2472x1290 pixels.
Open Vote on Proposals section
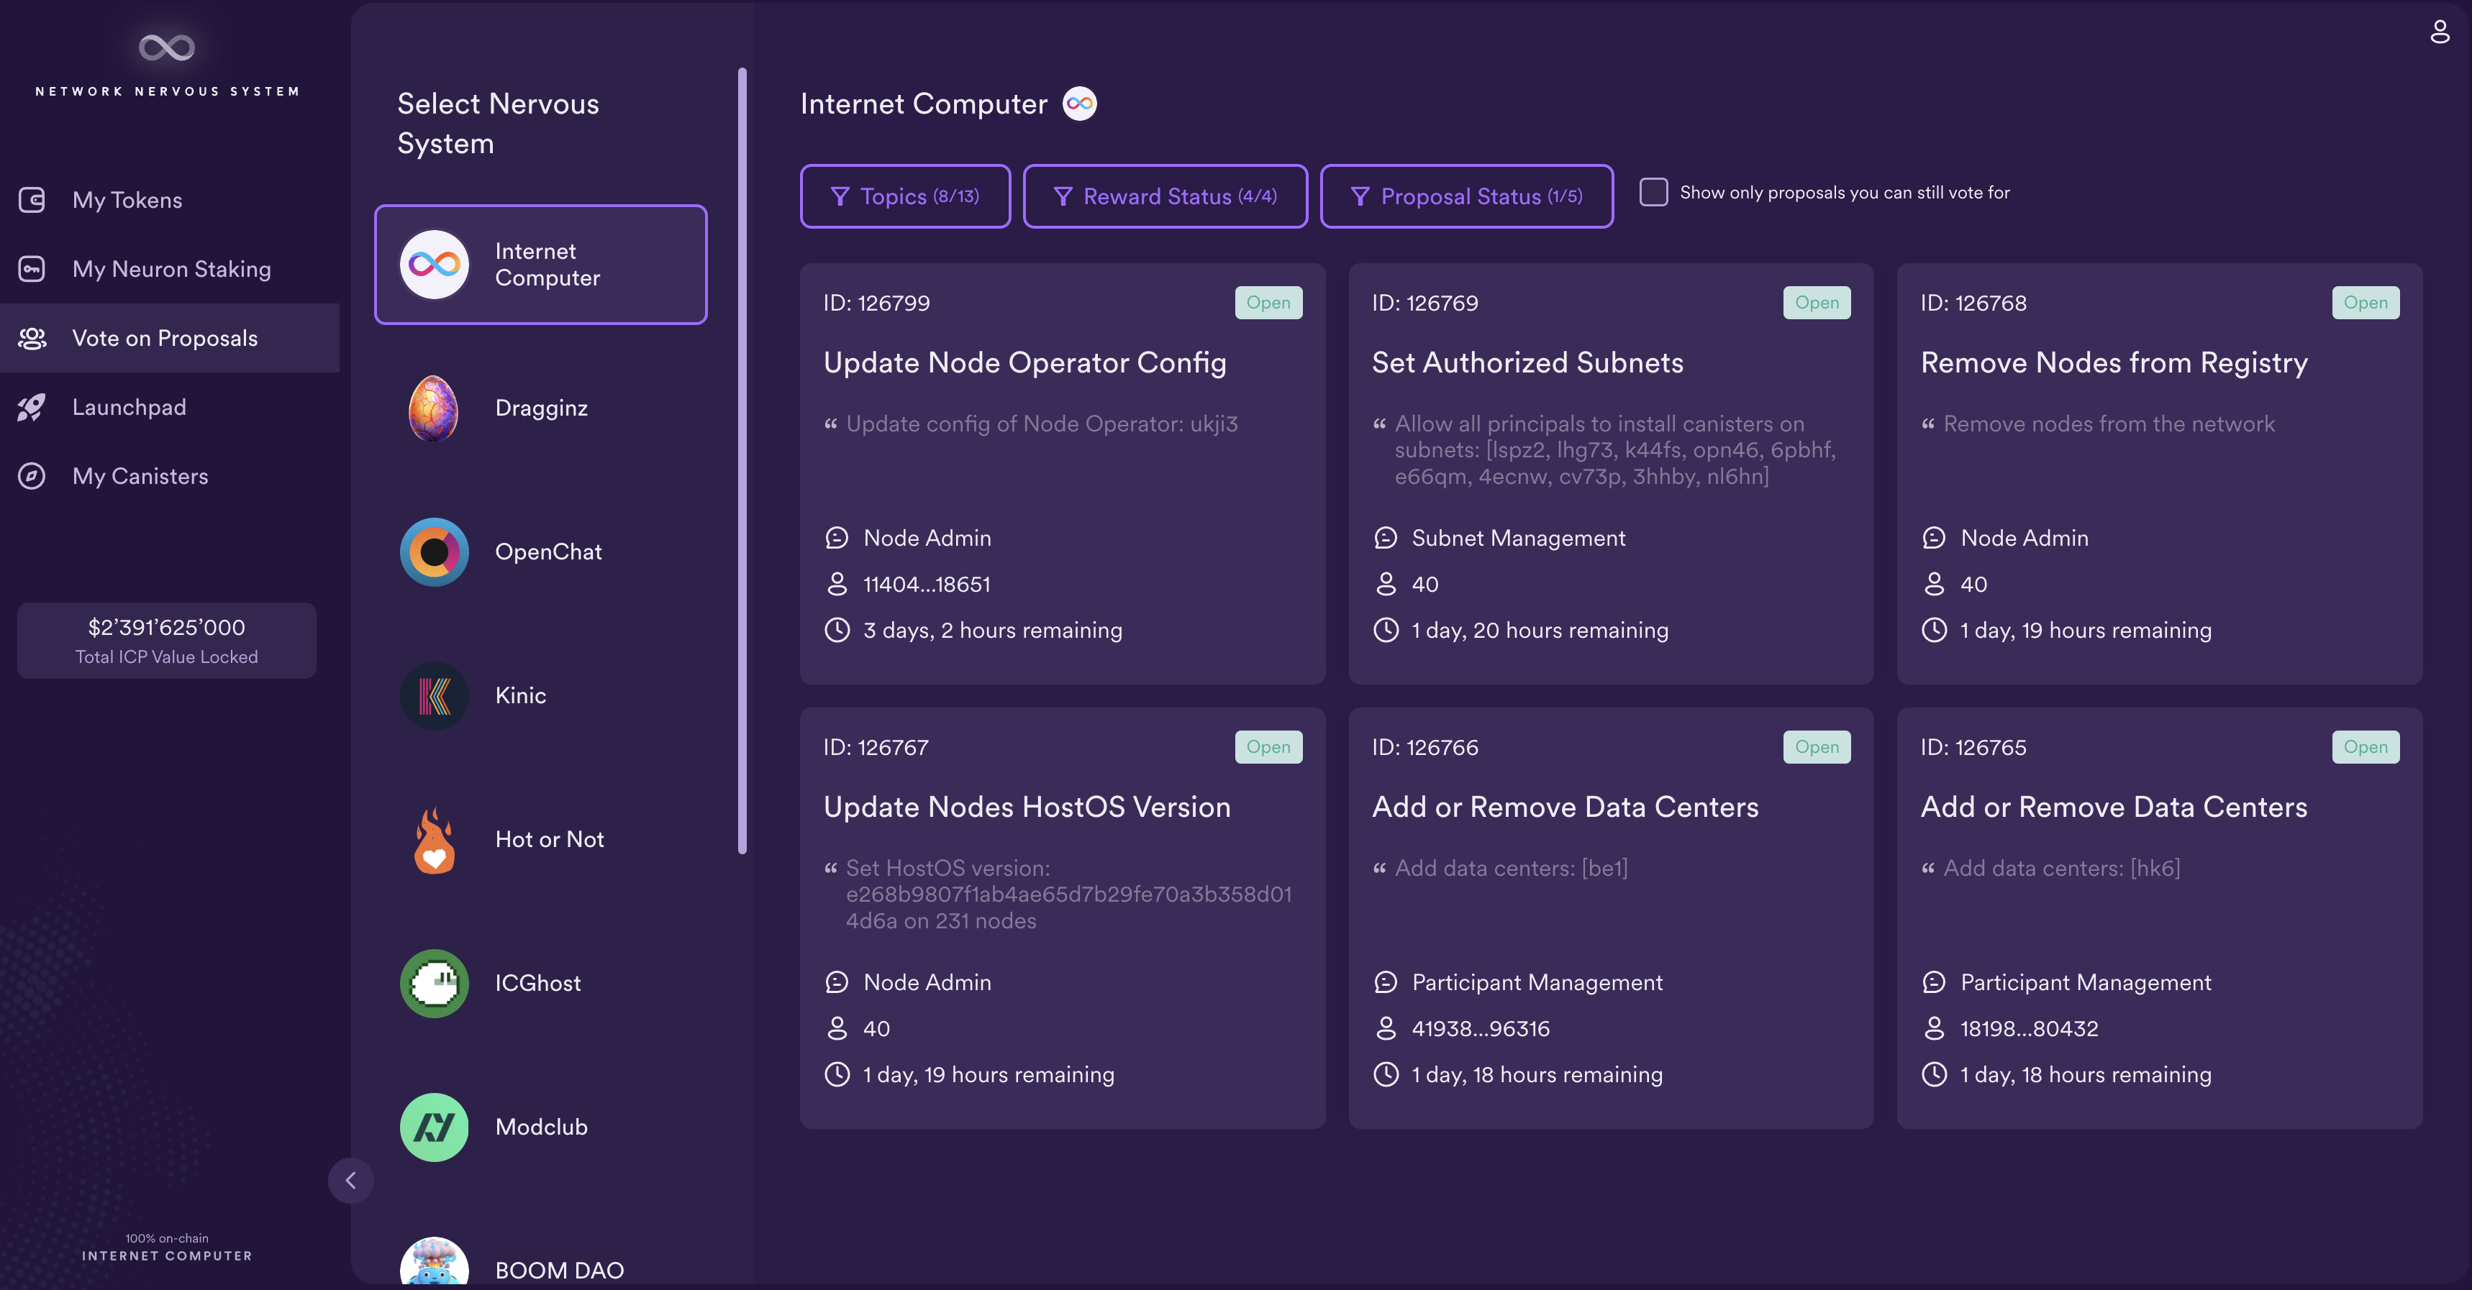tap(165, 337)
